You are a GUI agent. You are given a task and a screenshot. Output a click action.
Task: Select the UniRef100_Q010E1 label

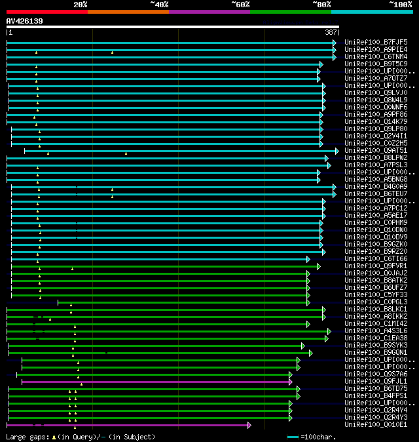(376, 425)
